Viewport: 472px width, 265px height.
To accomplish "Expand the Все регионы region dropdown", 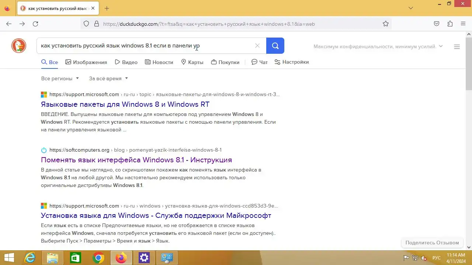I will point(60,78).
